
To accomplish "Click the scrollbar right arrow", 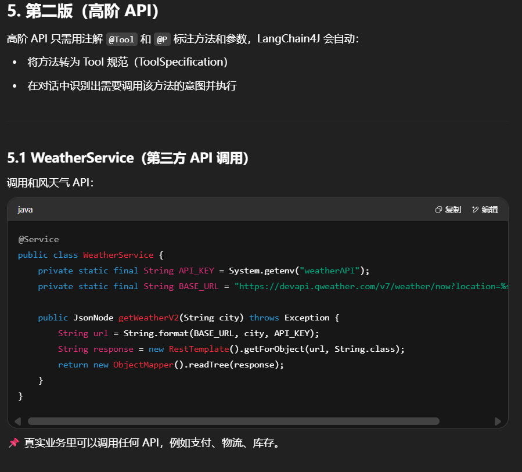I will [498, 421].
